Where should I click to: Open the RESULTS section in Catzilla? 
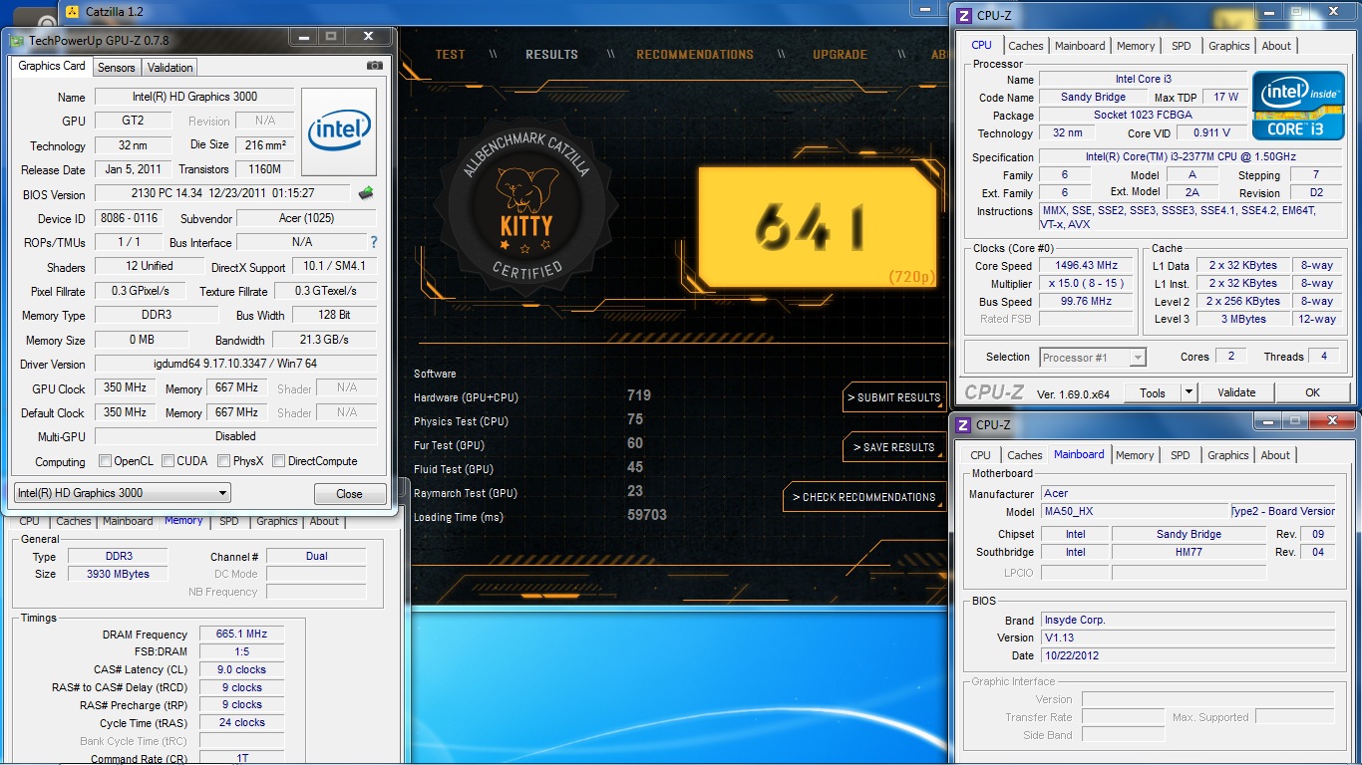click(551, 55)
